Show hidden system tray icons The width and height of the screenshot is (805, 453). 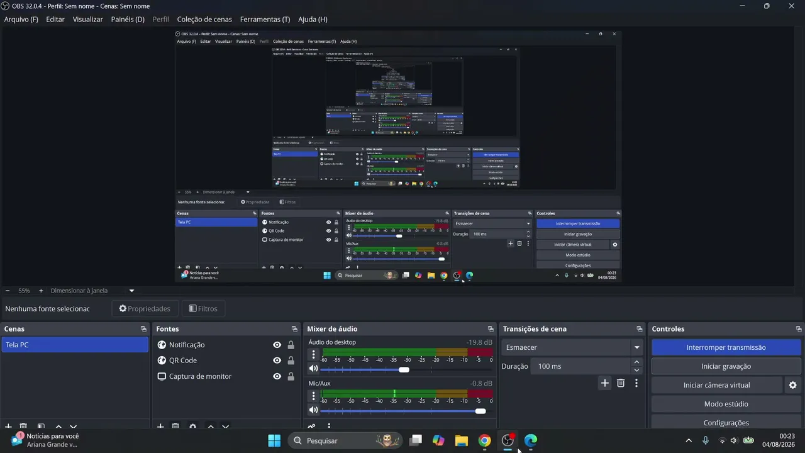point(689,440)
